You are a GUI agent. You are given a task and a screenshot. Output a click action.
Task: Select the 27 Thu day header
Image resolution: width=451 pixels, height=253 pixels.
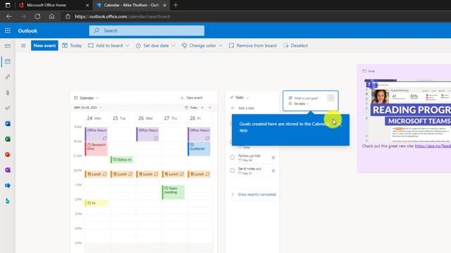[x=171, y=118]
